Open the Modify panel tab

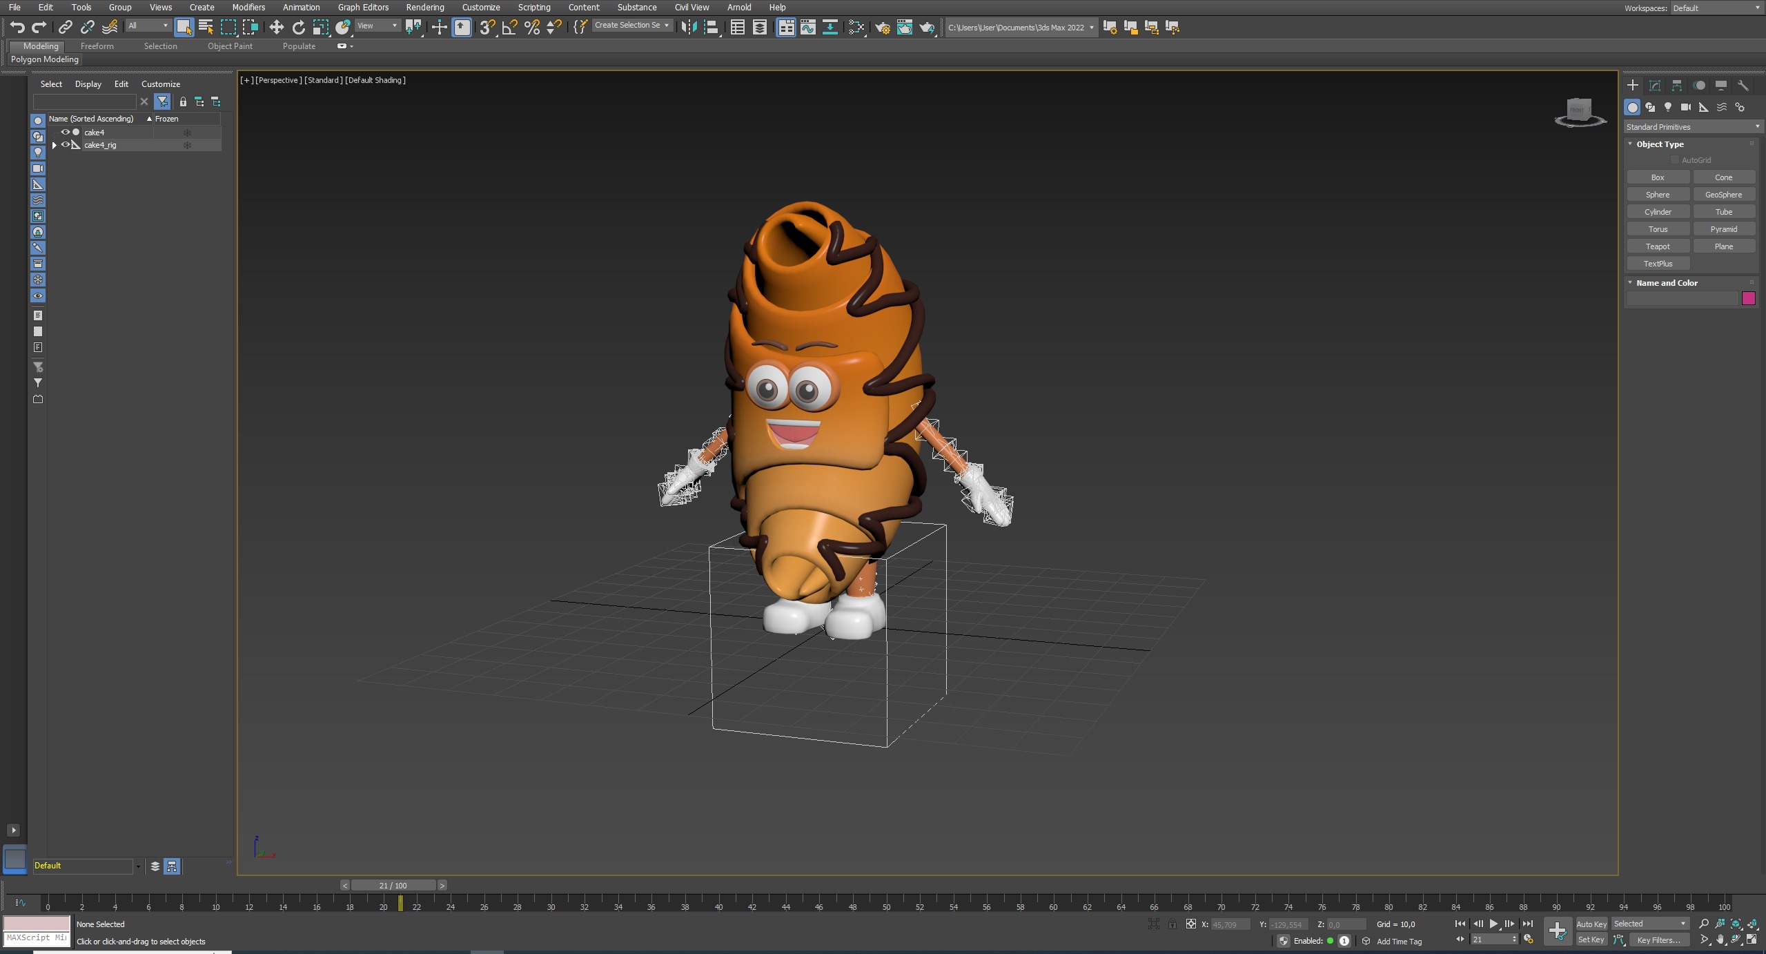pyautogui.click(x=1654, y=85)
